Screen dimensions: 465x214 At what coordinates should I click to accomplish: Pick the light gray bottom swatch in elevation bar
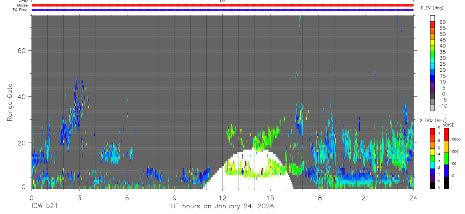point(432,108)
